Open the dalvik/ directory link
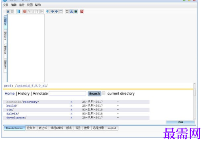 click(x=13, y=114)
